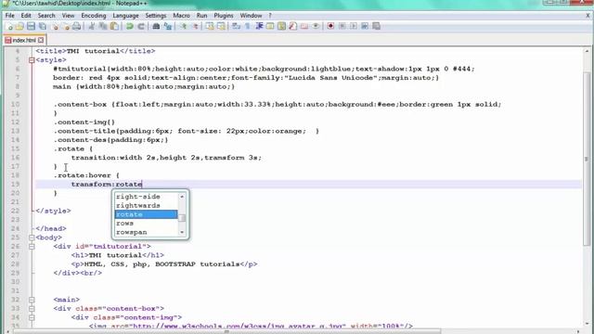594x334 pixels.
Task: Open the File menu
Action: [10, 16]
